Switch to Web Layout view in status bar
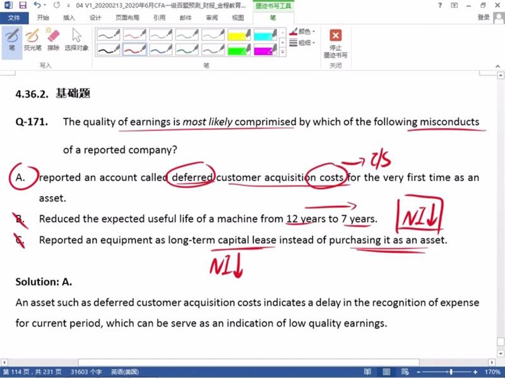This screenshot has width=505, height=378. click(x=404, y=372)
